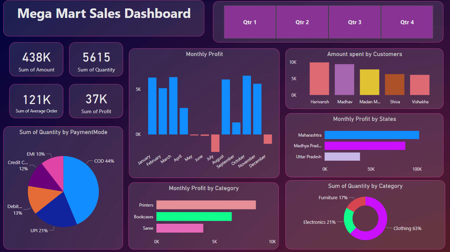Screen dimensions: 450x252
Task: Click the Sum of Profit KPI card
Action: pos(96,101)
